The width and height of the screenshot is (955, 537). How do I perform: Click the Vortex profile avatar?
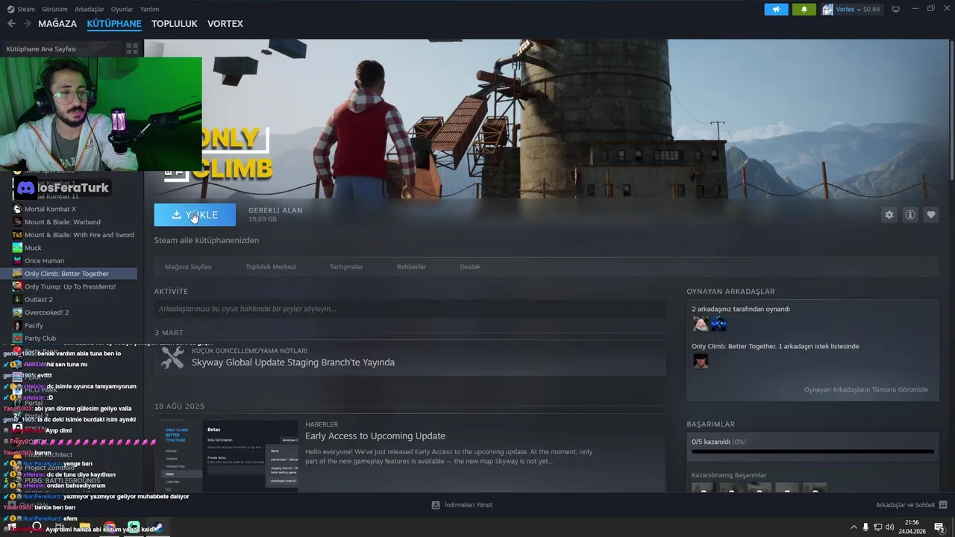827,10
